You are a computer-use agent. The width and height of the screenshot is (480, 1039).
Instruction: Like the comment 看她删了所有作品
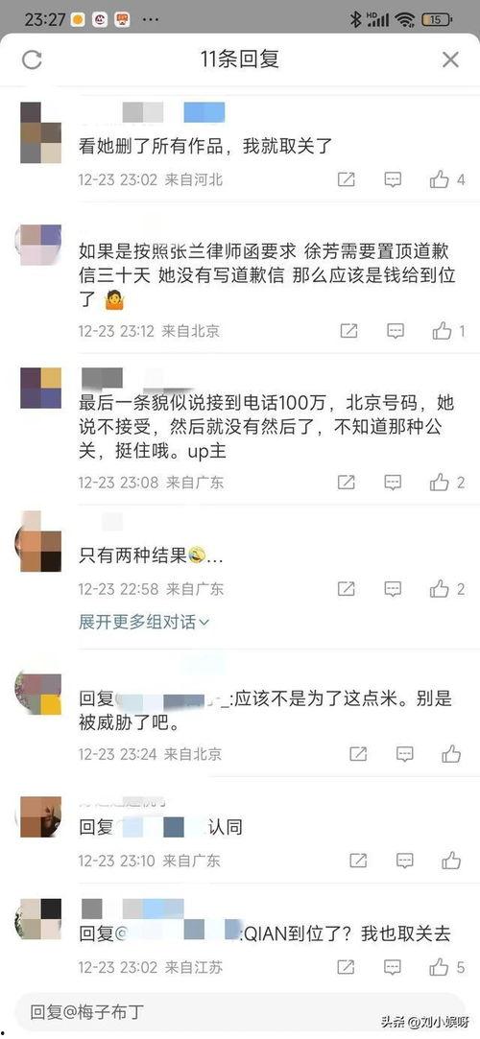tap(439, 179)
